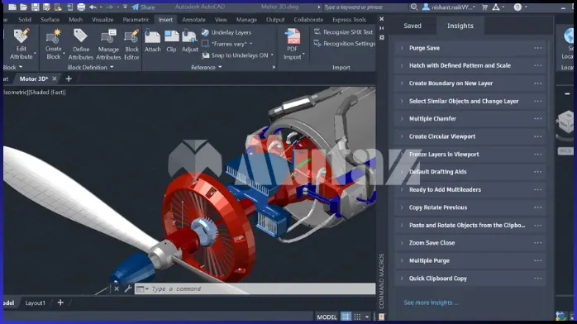Click the Ready to Add Multileaders insight

pos(470,190)
